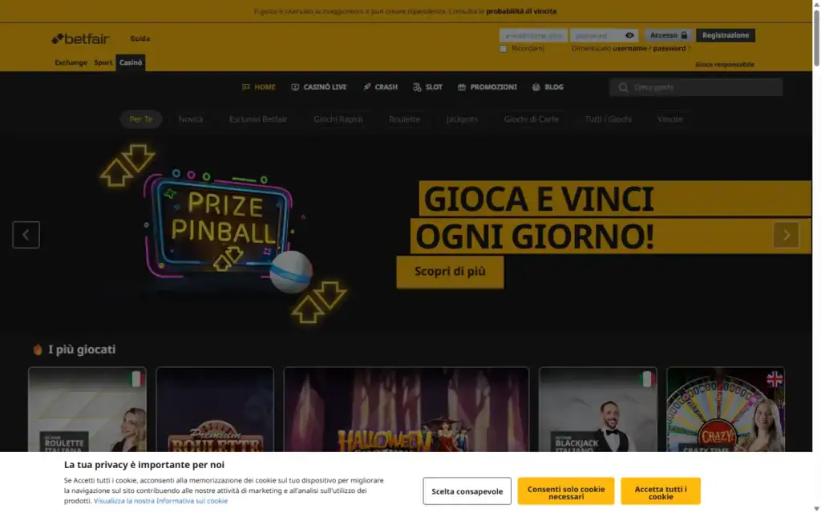
Task: Open HOME in casino navigation
Action: point(259,87)
